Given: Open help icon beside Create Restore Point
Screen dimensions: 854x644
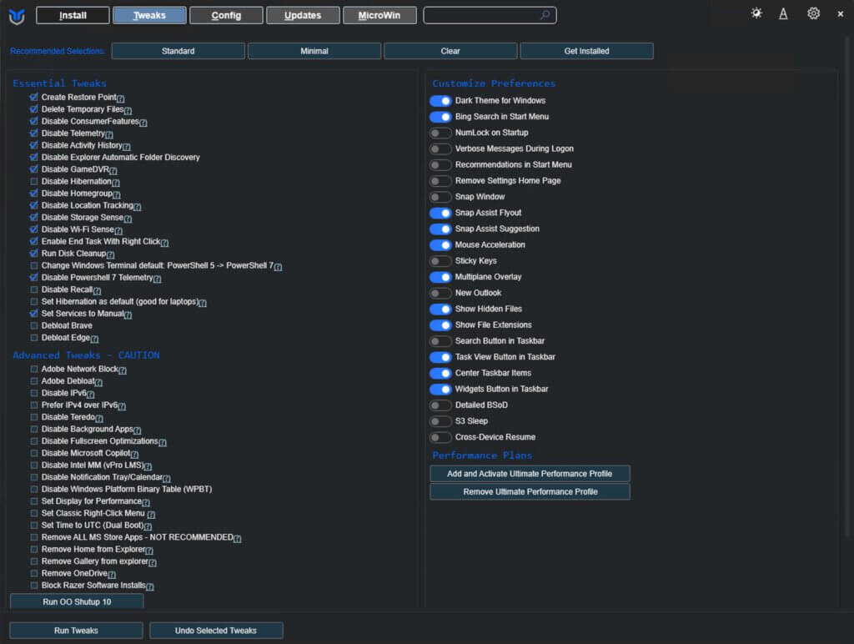Looking at the screenshot, I should point(121,98).
